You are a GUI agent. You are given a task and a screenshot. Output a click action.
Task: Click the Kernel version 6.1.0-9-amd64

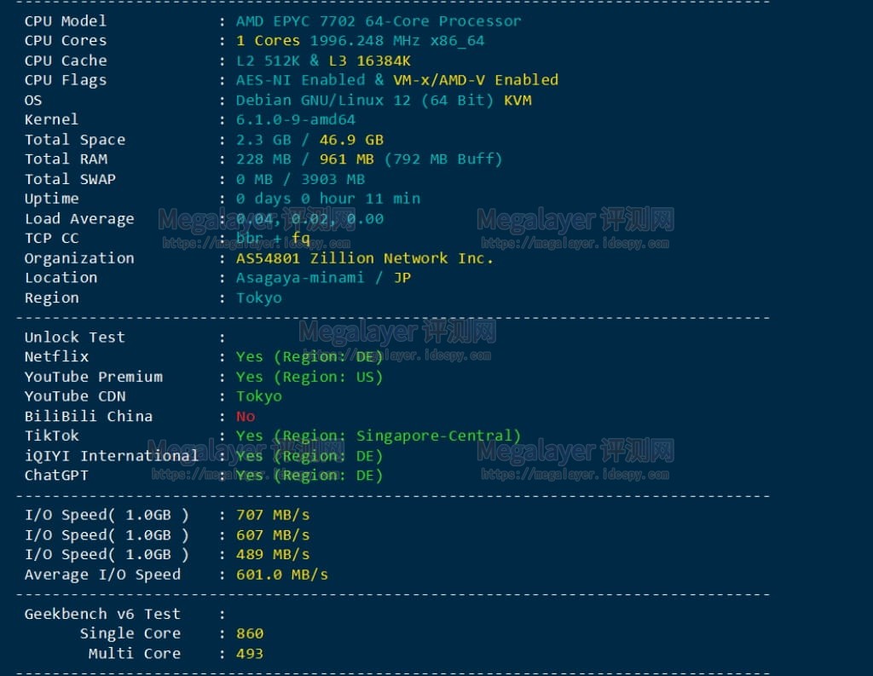tap(296, 119)
